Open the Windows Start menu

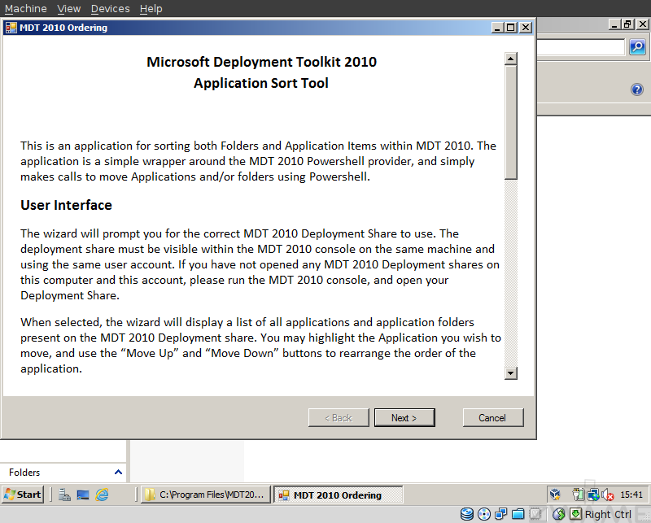click(23, 495)
